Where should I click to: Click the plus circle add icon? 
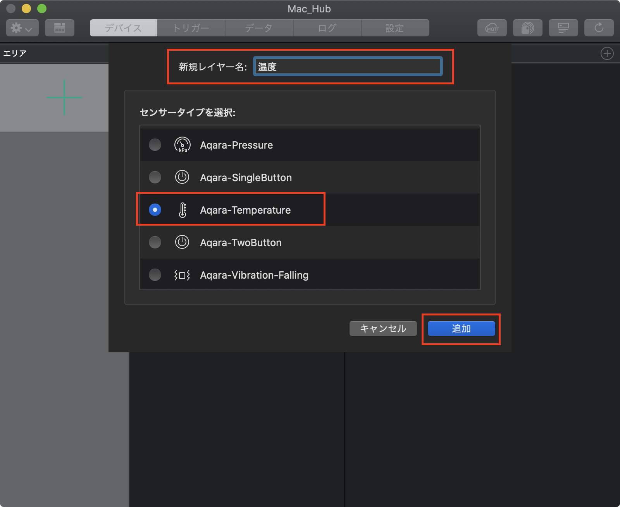tap(607, 53)
